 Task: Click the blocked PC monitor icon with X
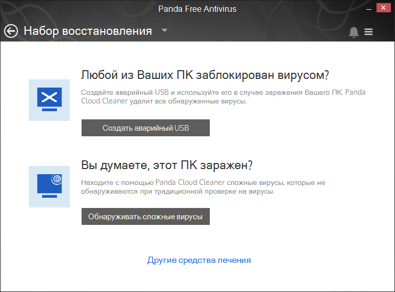(x=49, y=100)
